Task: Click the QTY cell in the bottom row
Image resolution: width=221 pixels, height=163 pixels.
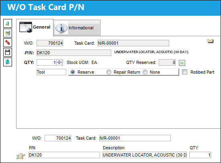Action: 200,155
